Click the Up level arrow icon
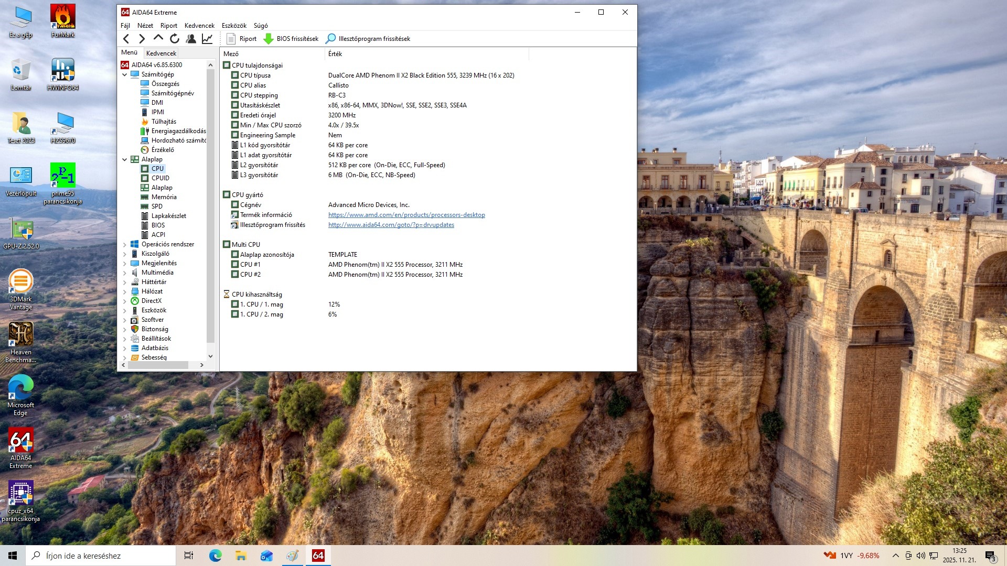 158,38
